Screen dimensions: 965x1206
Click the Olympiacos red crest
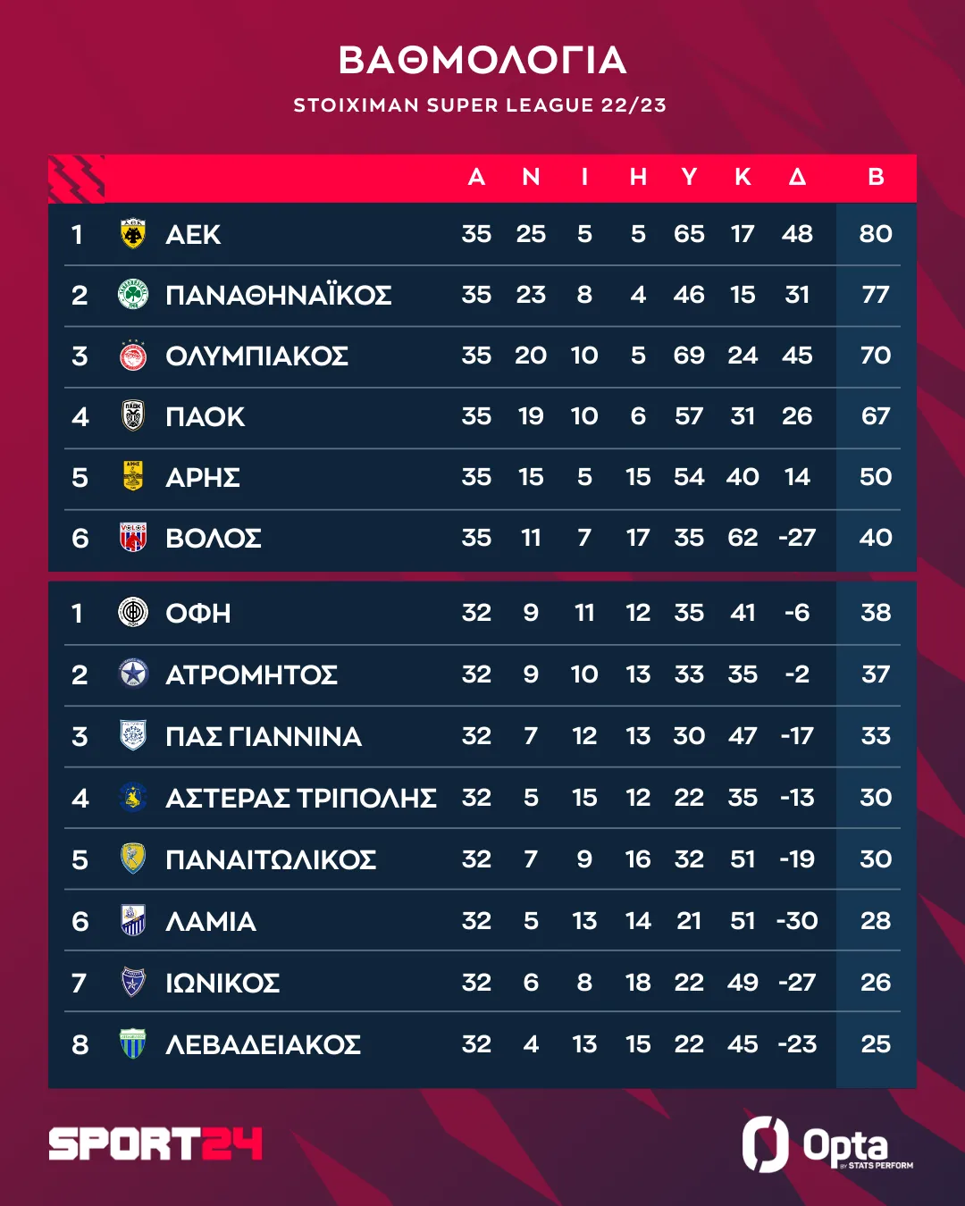click(x=133, y=356)
